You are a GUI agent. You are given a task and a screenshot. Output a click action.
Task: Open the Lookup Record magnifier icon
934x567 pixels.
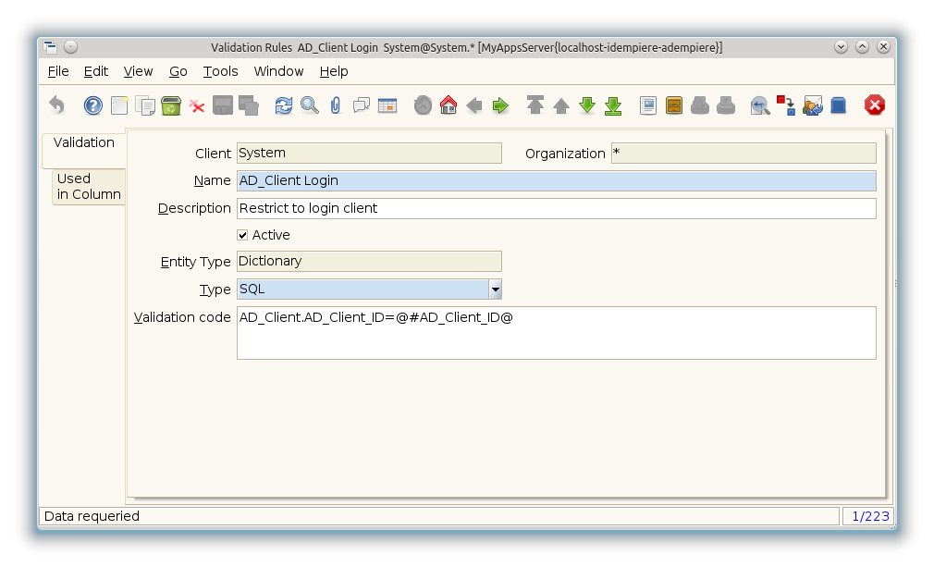pos(310,105)
